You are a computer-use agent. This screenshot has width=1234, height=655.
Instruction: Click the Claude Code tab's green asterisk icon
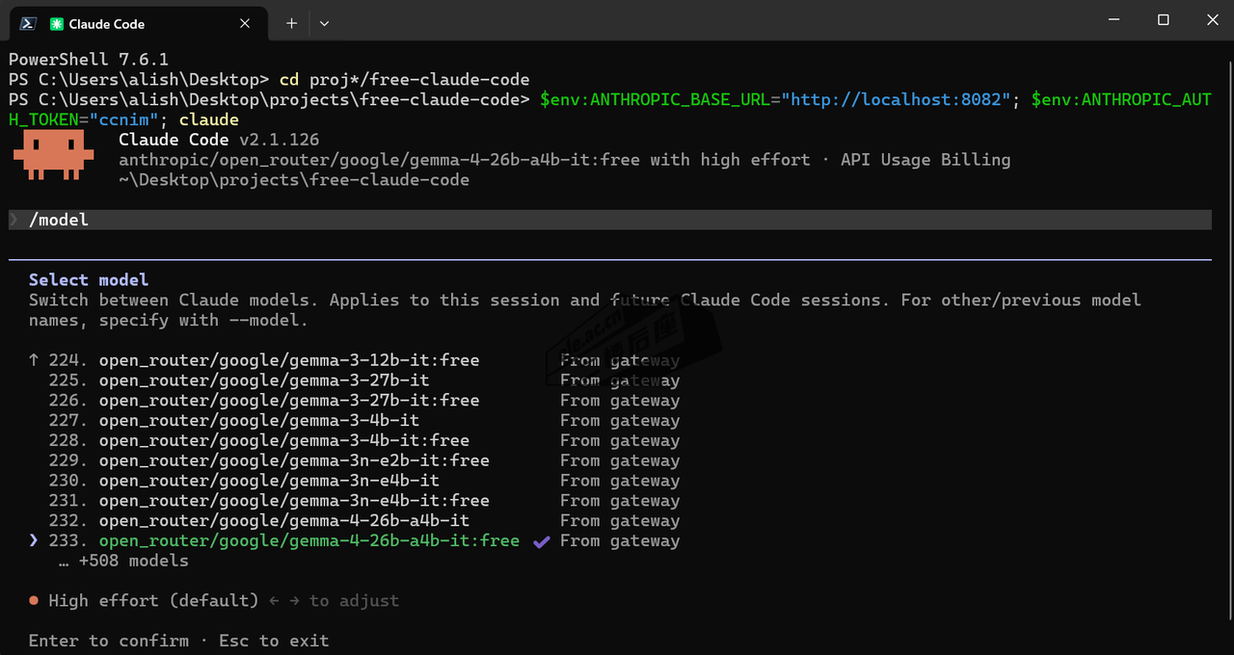pyautogui.click(x=57, y=23)
